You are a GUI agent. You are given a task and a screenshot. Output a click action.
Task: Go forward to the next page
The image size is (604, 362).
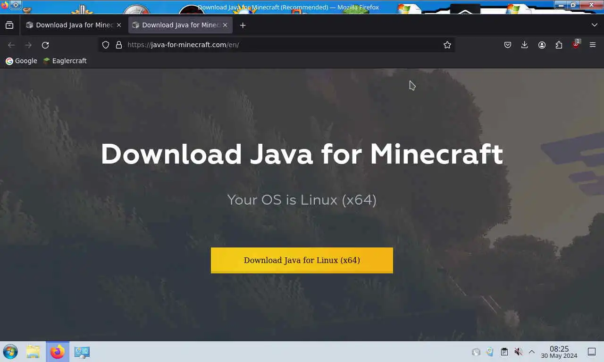point(28,45)
